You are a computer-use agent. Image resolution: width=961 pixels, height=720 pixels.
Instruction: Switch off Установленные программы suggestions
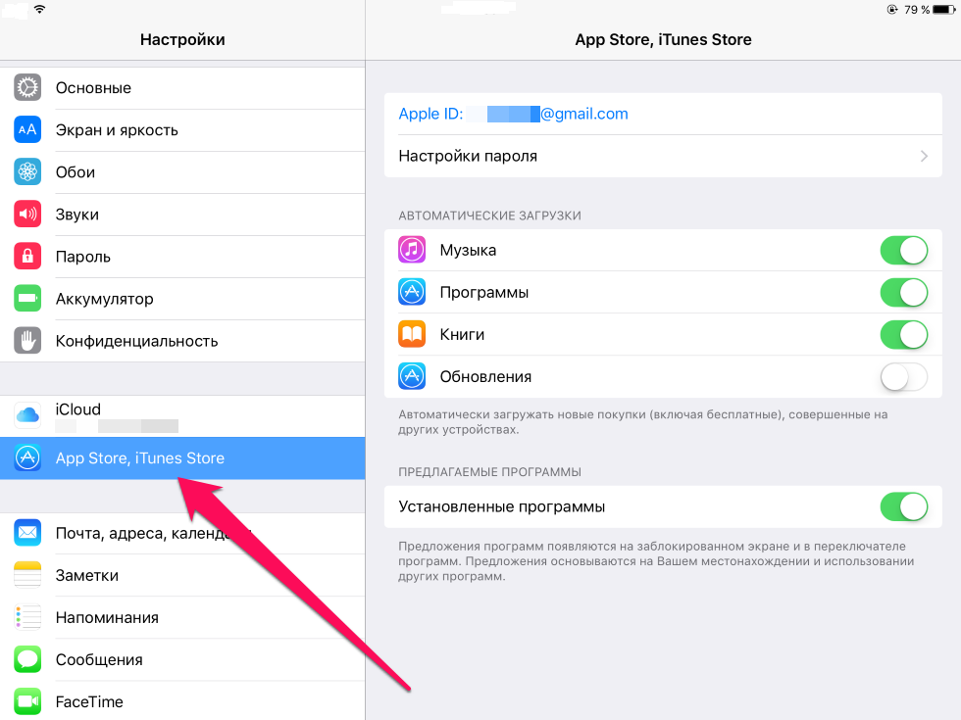click(903, 507)
